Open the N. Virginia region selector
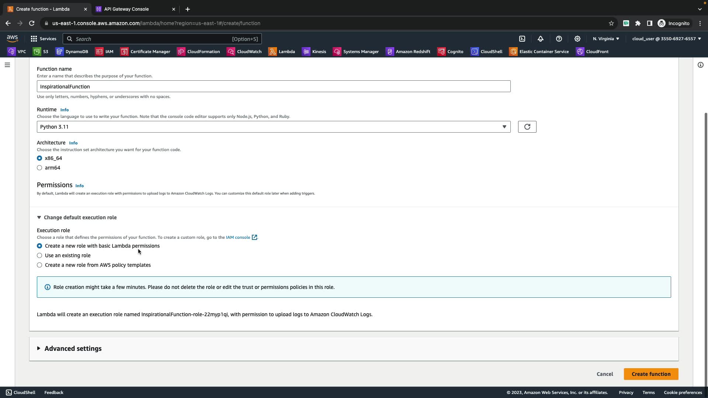 tap(606, 39)
